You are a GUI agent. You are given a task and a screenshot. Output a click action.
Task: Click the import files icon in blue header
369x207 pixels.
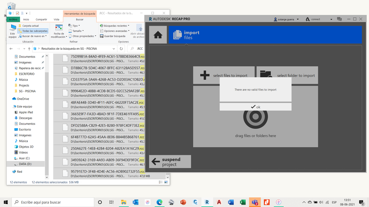click(177, 35)
